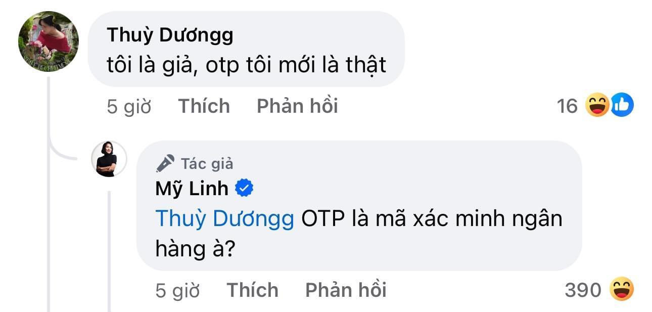Image resolution: width=652 pixels, height=312 pixels.
Task: Open Thuỳ Dươngg's profile picture
Action: point(49,41)
